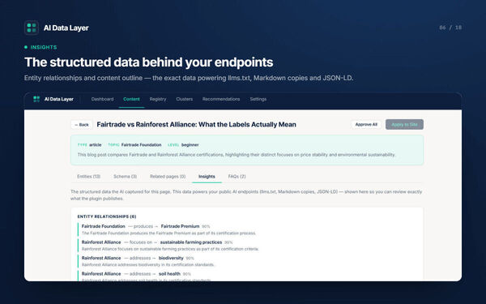The height and width of the screenshot is (304, 486).
Task: Click the AI Data Layer logo icon in slide header
Action: tap(32, 28)
